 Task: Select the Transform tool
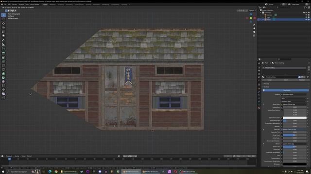click(x=3, y=36)
